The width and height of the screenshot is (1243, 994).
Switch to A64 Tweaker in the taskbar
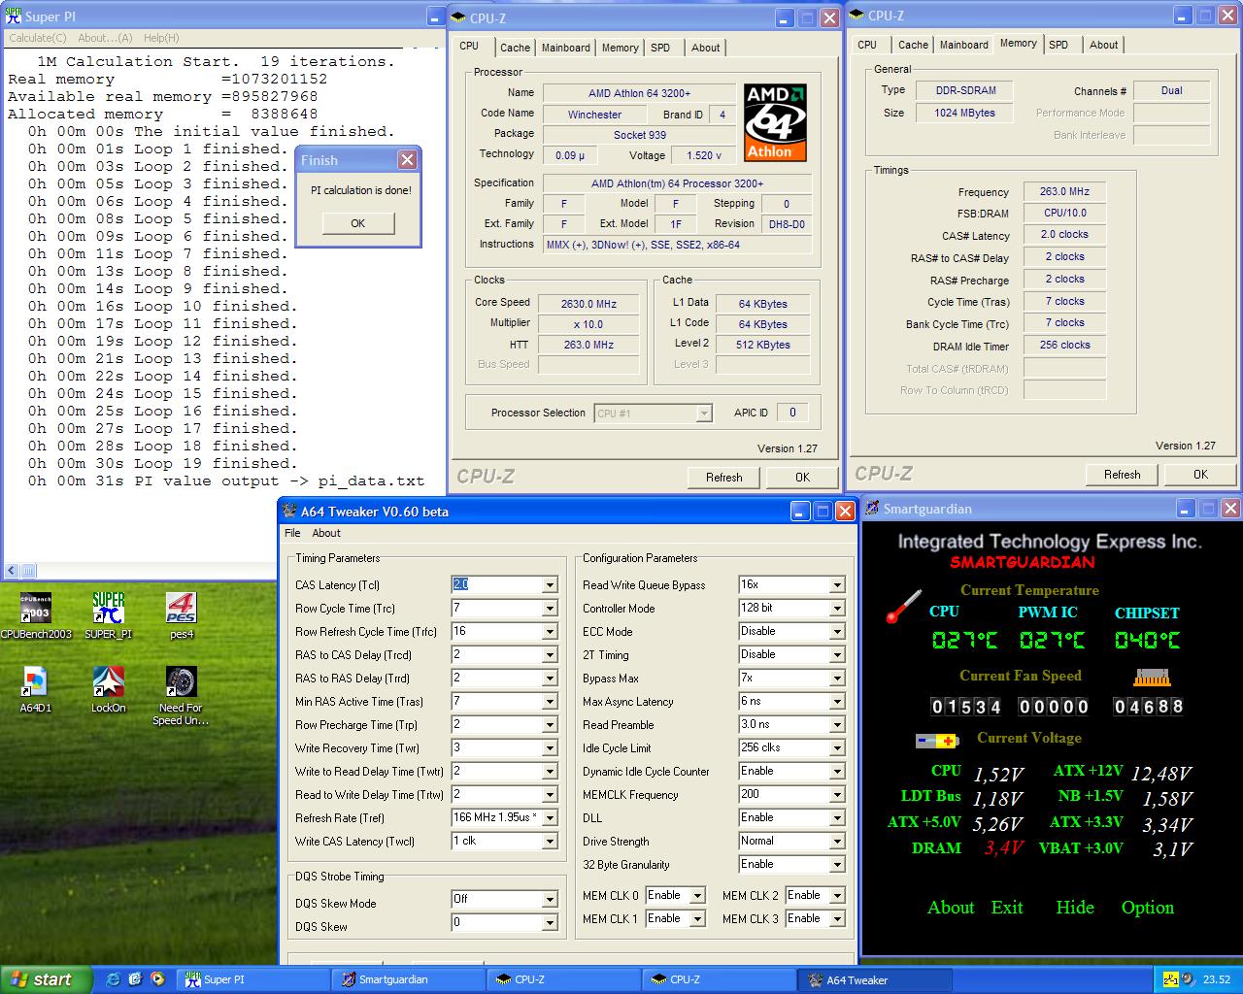pyautogui.click(x=874, y=979)
